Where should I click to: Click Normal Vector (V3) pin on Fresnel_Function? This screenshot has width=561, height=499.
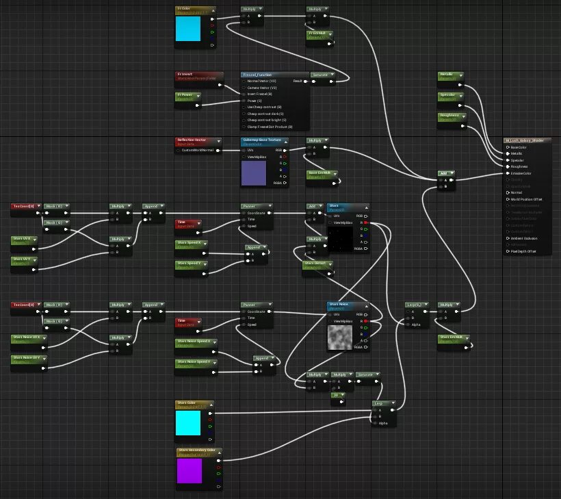tap(244, 81)
